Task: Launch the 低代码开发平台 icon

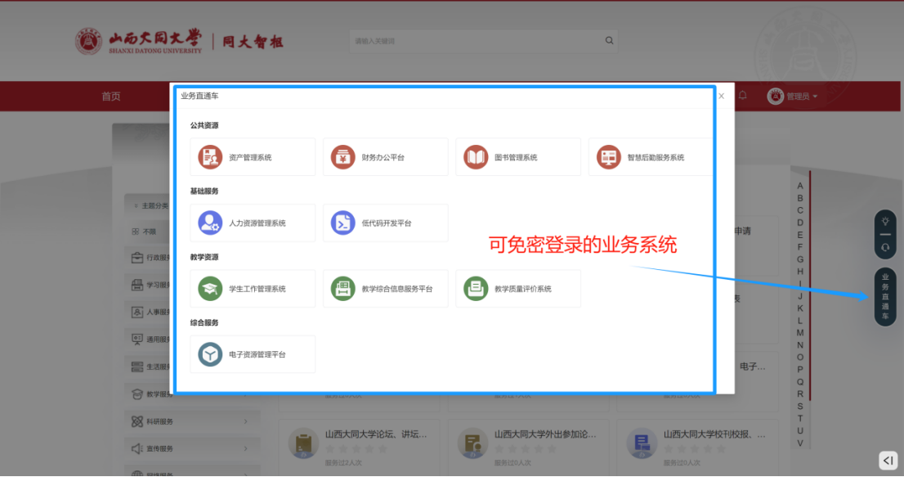Action: click(x=343, y=223)
